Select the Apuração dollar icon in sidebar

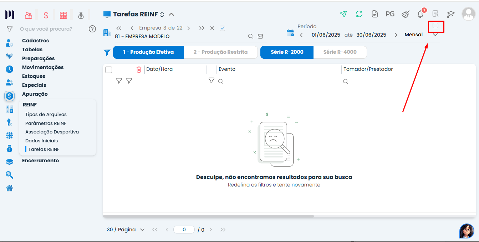9,96
